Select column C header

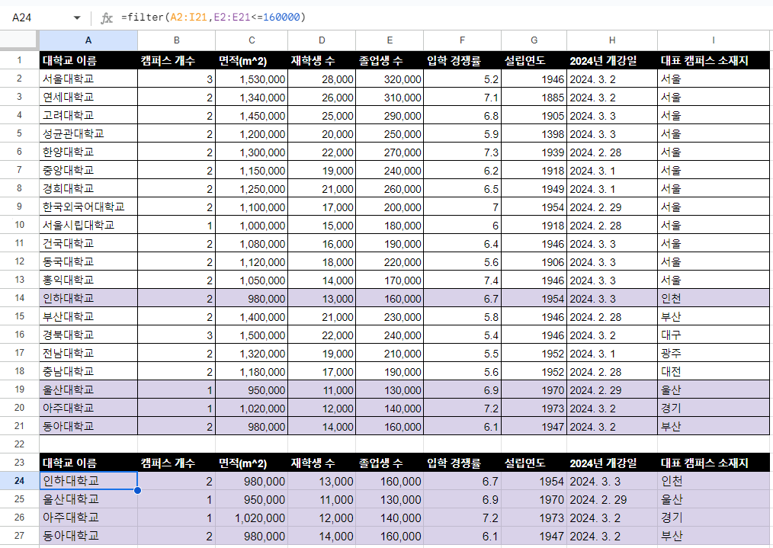252,40
